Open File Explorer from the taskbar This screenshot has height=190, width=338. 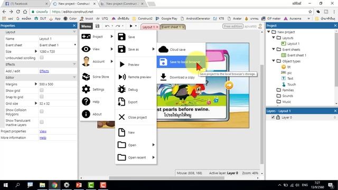[x=42, y=185]
